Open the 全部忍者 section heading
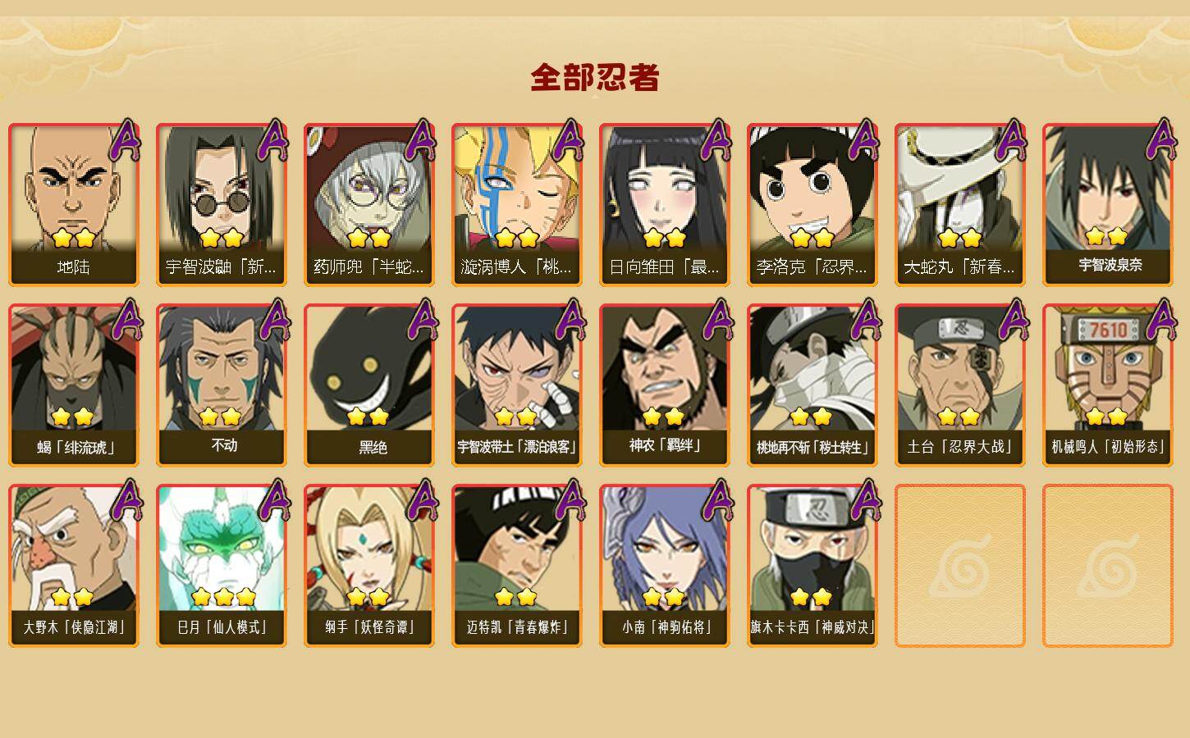This screenshot has height=738, width=1190. pos(595,77)
